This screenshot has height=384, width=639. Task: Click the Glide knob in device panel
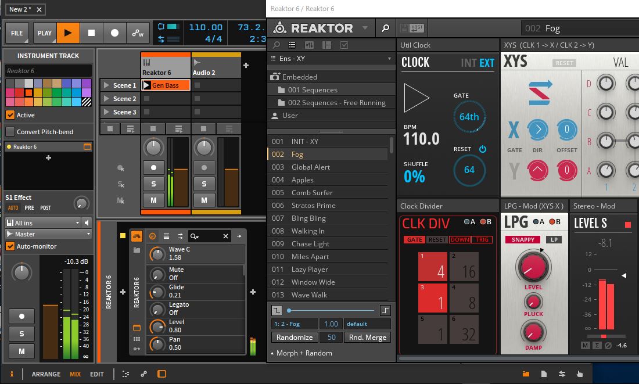pos(157,291)
